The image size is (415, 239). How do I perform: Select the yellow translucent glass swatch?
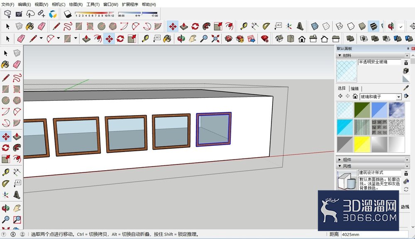point(362,145)
